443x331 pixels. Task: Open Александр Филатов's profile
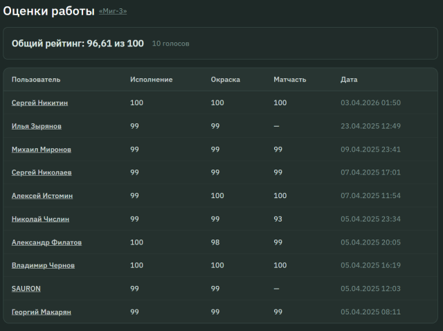click(46, 242)
